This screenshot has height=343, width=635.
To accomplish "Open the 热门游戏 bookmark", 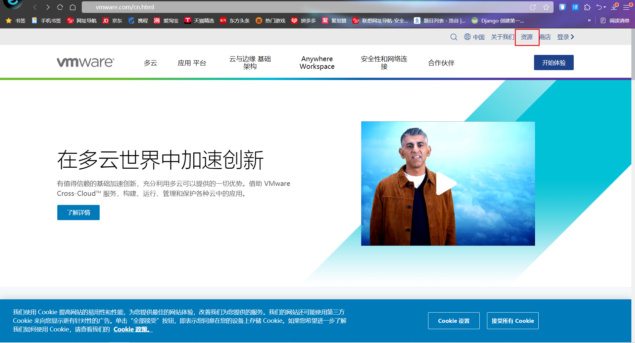I will click(270, 21).
